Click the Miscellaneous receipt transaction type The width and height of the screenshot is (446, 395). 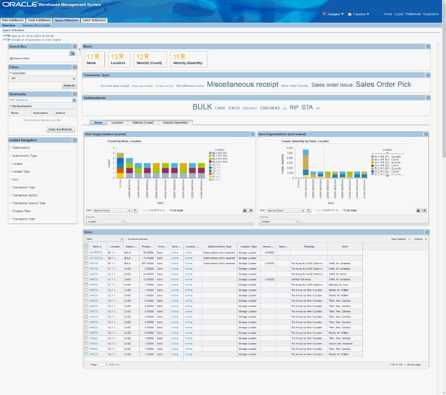click(x=243, y=84)
